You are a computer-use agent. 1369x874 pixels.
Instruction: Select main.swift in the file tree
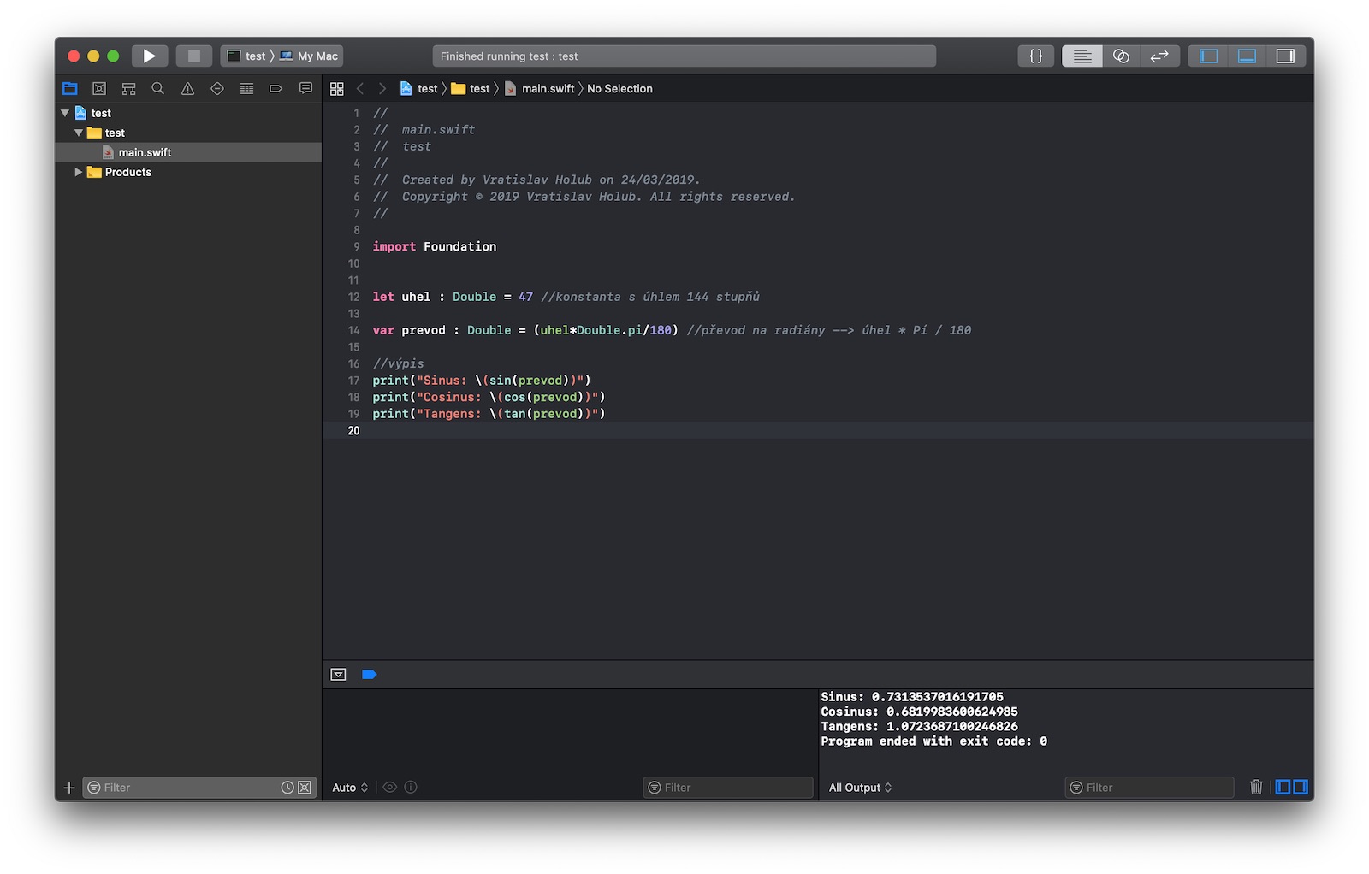tap(145, 152)
